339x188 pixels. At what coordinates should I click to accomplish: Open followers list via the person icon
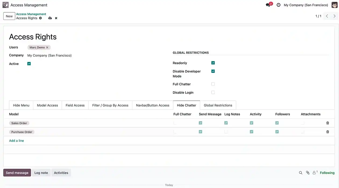(314, 173)
